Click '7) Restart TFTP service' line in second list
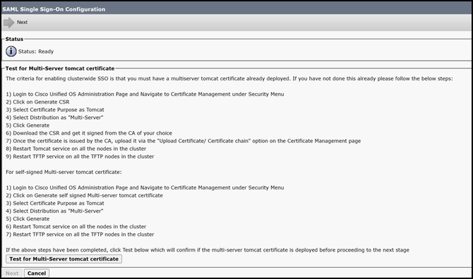This screenshot has width=473, height=279. pos(80,235)
